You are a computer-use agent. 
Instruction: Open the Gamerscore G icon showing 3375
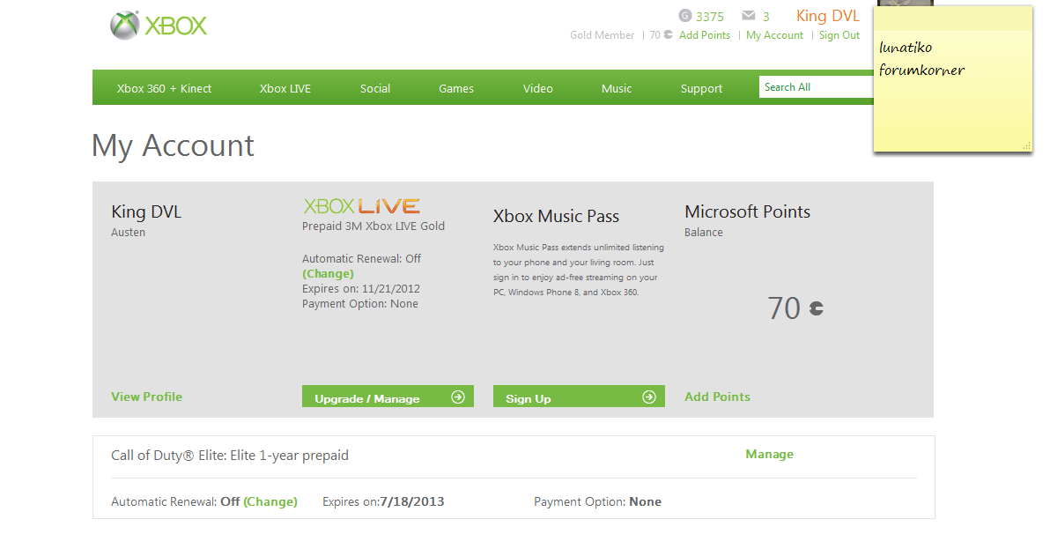click(684, 15)
